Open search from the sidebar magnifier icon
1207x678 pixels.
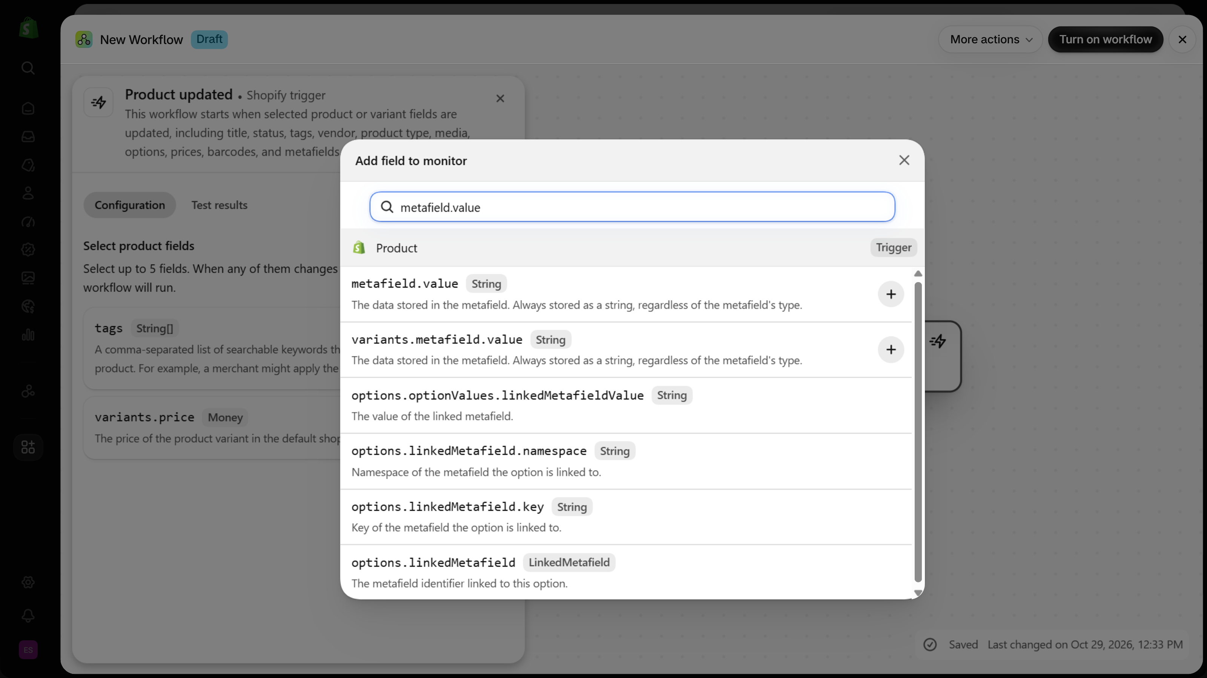click(x=28, y=68)
